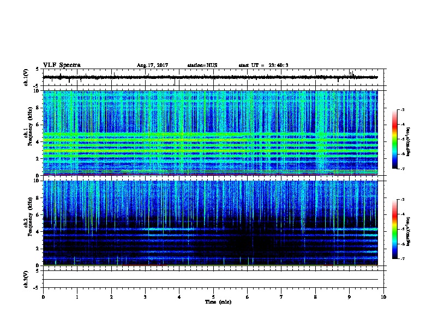Click the "start UT = 23:40: 3" text
The height and width of the screenshot is (333, 432).
[x=263, y=65]
